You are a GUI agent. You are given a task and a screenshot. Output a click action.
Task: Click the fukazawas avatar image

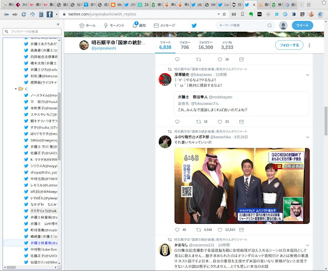[165, 79]
